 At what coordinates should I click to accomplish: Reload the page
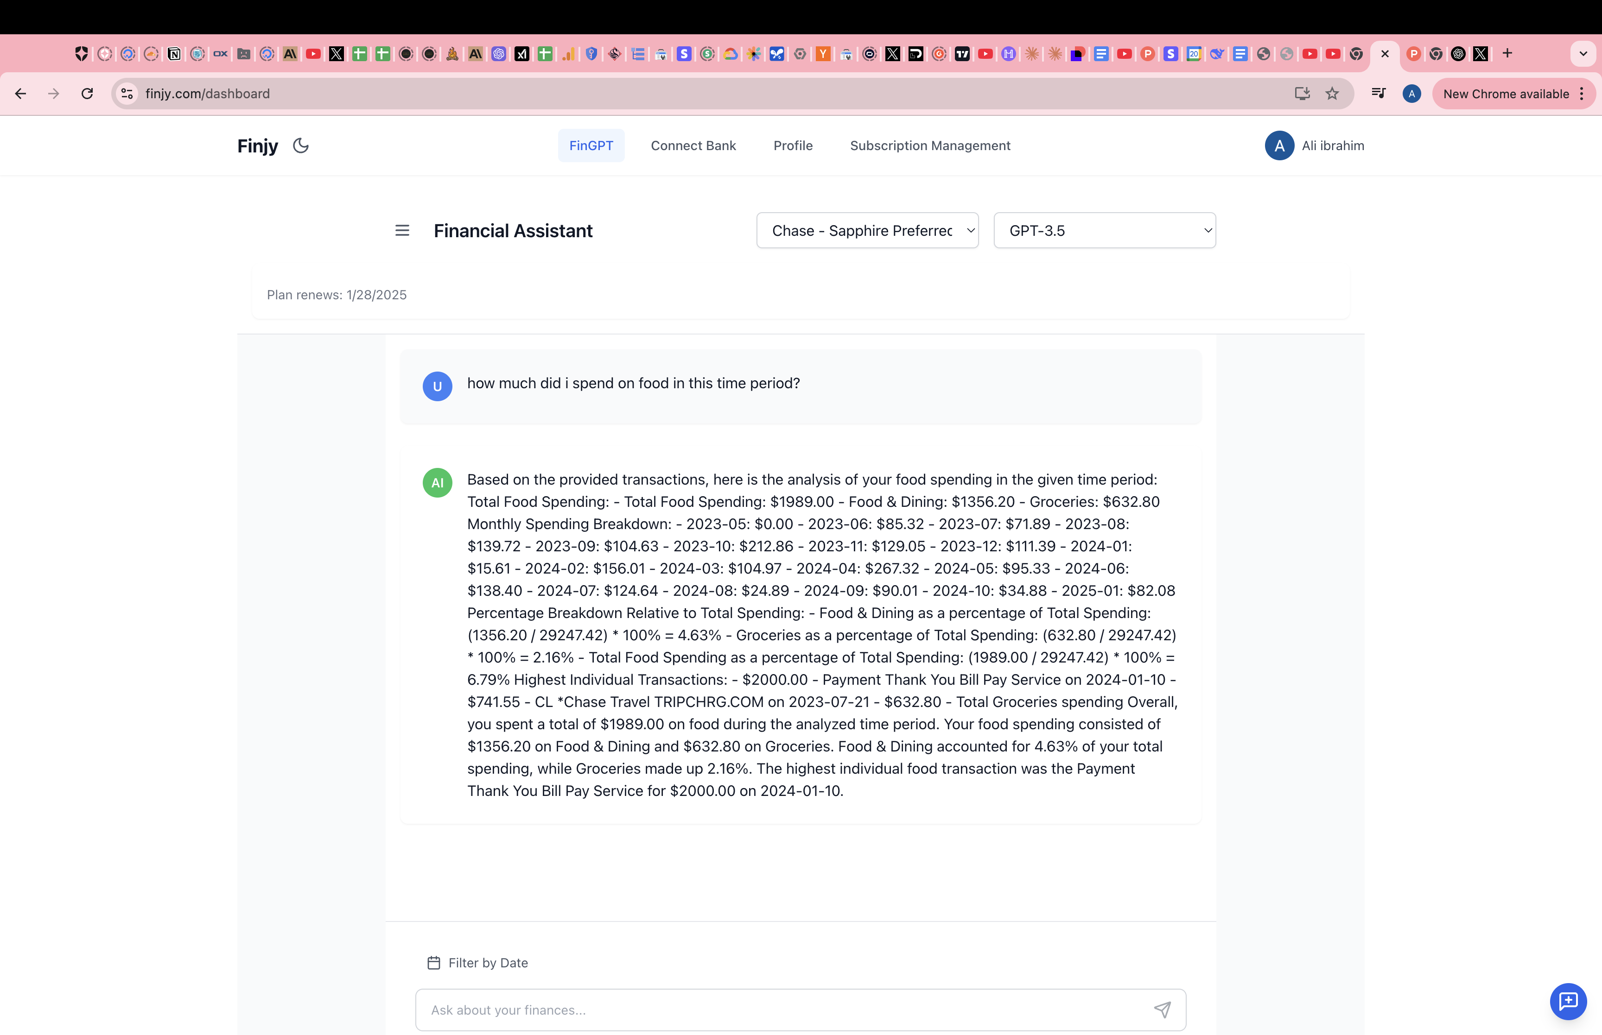[88, 94]
